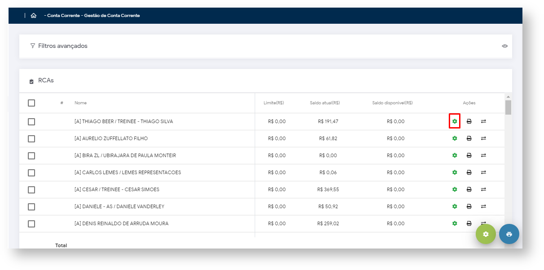Click saldo atual value R$ 191,47
The image size is (544, 270).
tap(328, 121)
